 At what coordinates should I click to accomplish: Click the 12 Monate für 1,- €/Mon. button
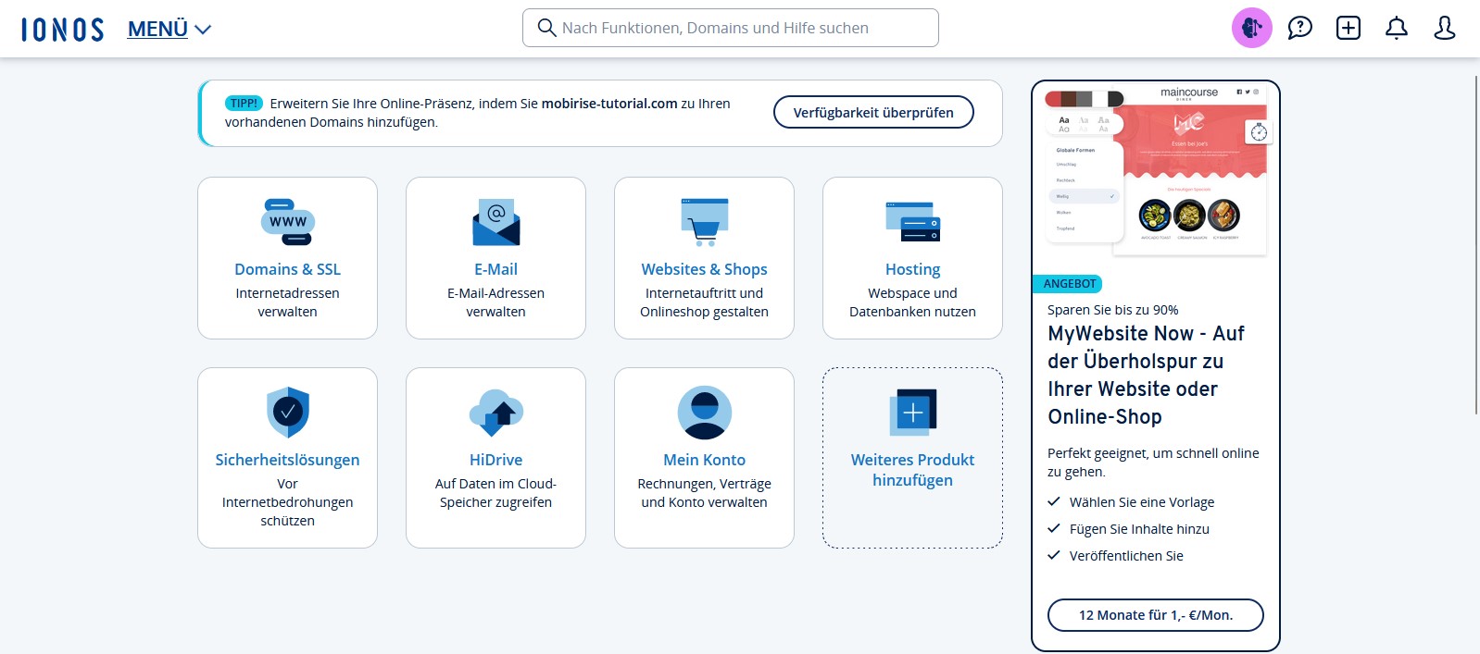coord(1155,615)
